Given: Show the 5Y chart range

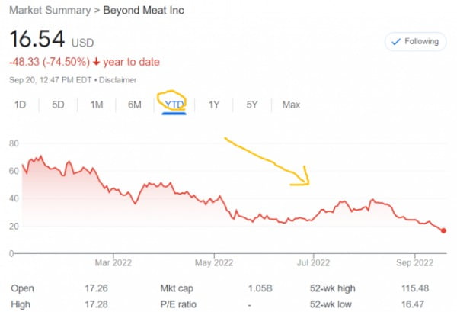Looking at the screenshot, I should tap(252, 105).
